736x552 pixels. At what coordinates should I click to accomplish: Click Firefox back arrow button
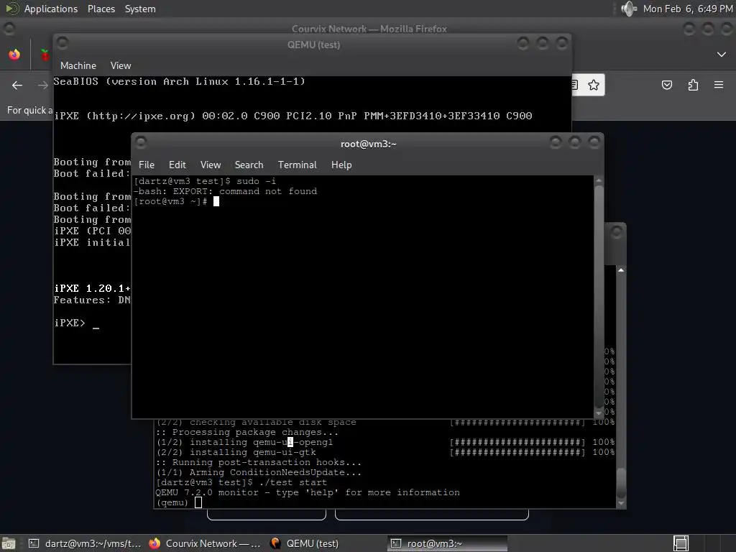[17, 85]
